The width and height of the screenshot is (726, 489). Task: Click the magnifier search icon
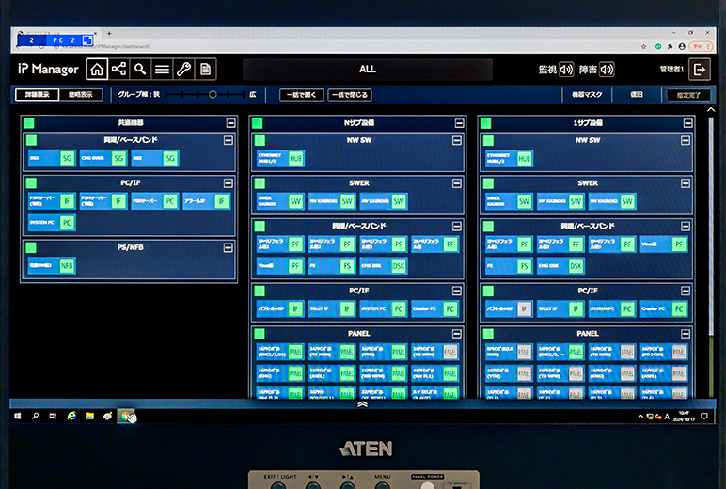(x=140, y=69)
